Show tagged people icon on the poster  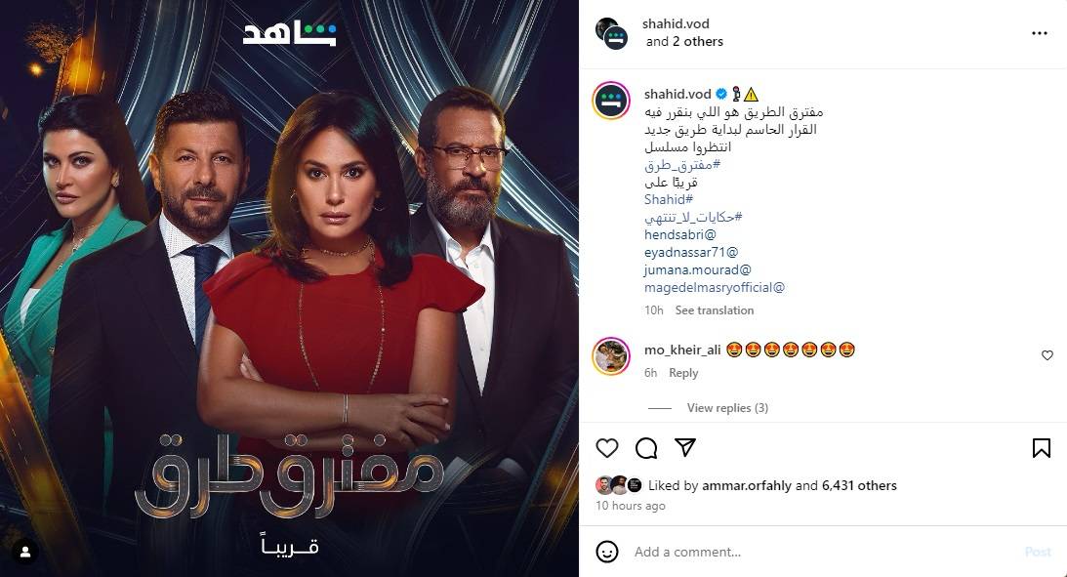(x=25, y=552)
